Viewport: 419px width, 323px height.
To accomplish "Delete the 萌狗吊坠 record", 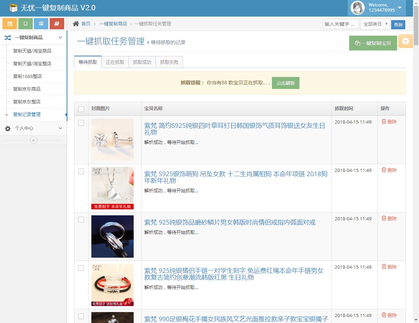I will [389, 170].
